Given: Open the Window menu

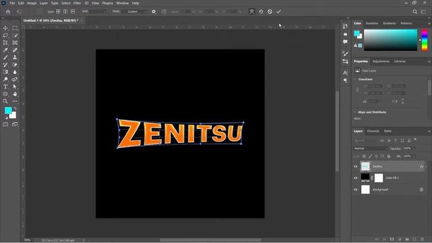Looking at the screenshot, I should click(x=122, y=3).
